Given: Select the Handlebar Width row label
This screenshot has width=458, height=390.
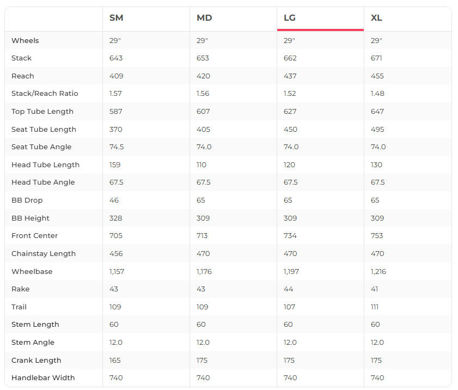Looking at the screenshot, I should pyautogui.click(x=43, y=378).
